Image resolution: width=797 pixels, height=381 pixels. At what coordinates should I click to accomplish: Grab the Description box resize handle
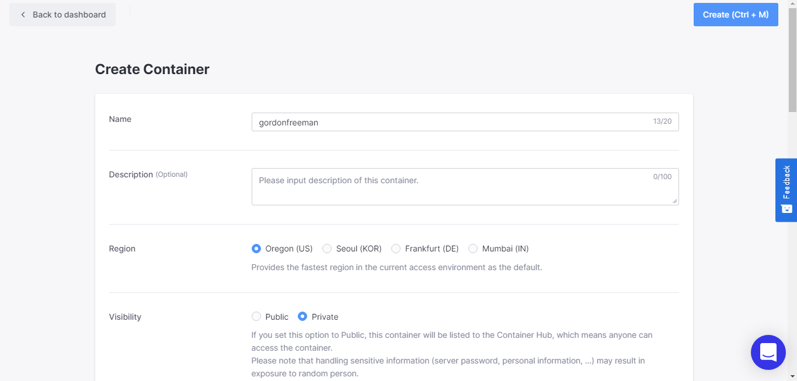point(674,201)
